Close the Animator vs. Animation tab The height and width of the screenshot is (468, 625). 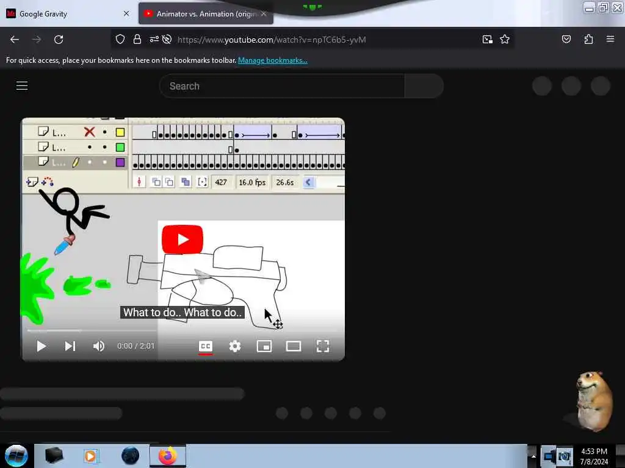pos(264,13)
